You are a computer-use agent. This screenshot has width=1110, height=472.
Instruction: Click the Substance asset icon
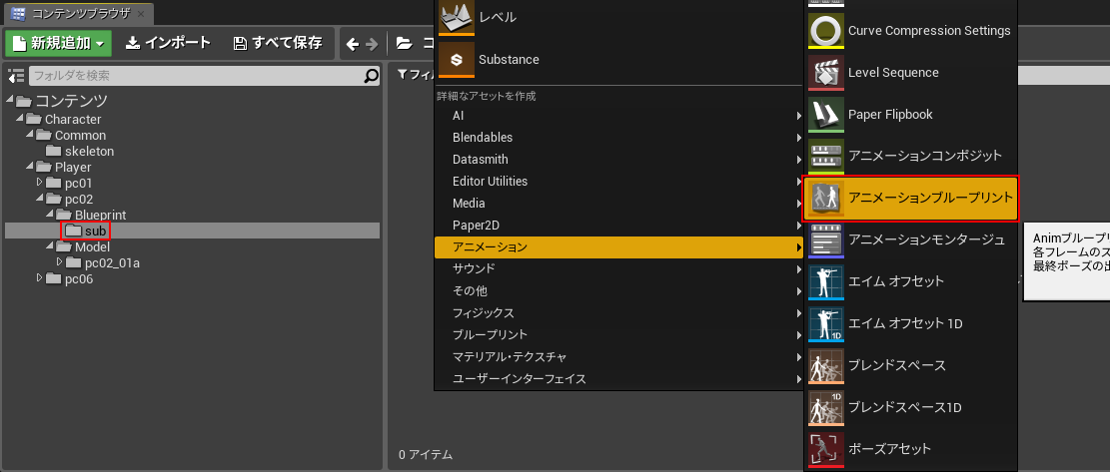tap(456, 59)
